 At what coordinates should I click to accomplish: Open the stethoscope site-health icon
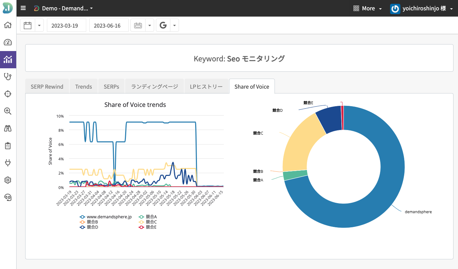8,77
